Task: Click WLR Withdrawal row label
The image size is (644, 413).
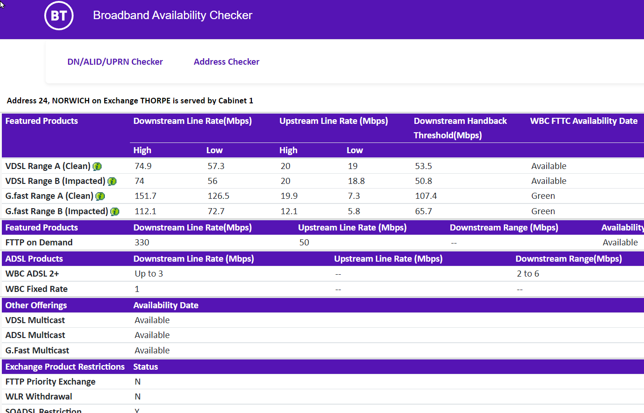Action: pyautogui.click(x=39, y=397)
